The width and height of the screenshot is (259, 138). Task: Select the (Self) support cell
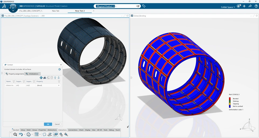coord(30,85)
